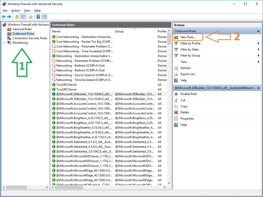Click the Export List toolbar icon
This screenshot has width=263, height=197.
point(31,17)
